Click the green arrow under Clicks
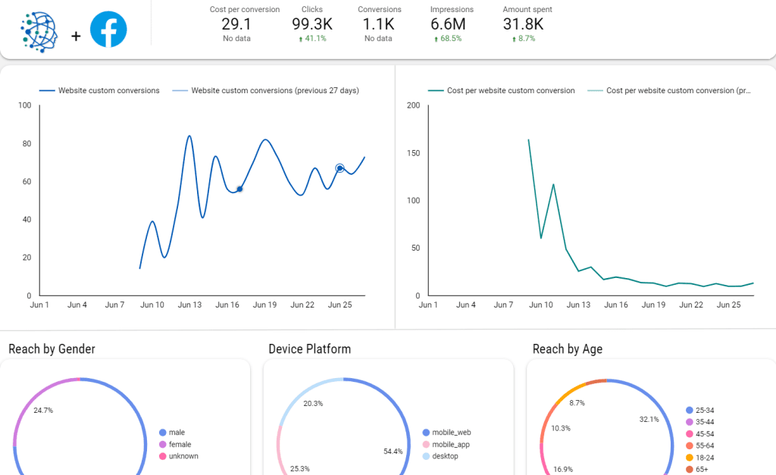 pos(302,39)
